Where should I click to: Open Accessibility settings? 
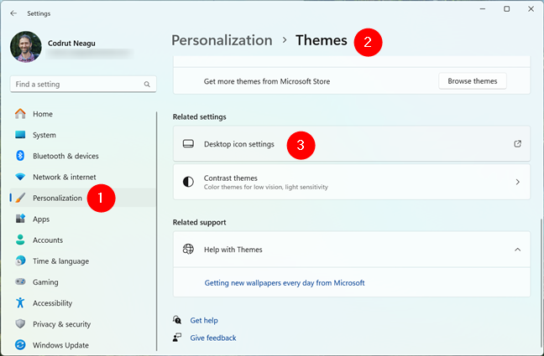tap(83, 303)
